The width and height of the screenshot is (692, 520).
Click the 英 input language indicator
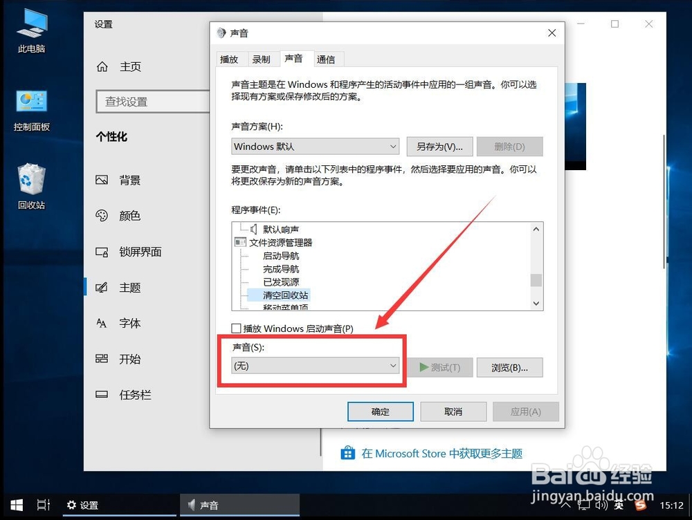point(619,505)
